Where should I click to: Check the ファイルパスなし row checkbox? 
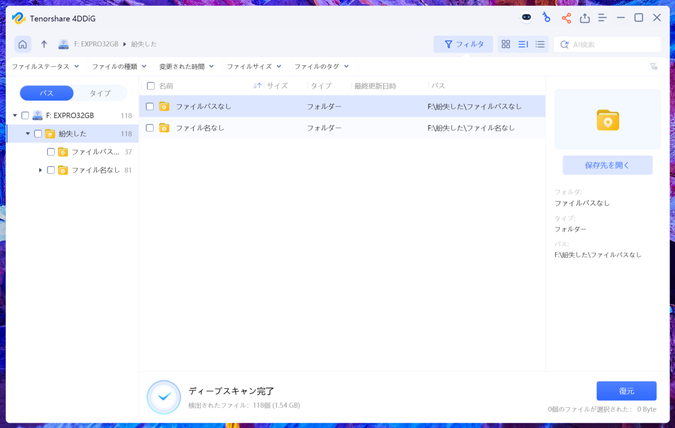[150, 106]
